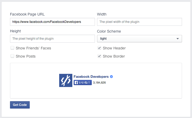Enable the Show Posts checkbox

coord(12,56)
